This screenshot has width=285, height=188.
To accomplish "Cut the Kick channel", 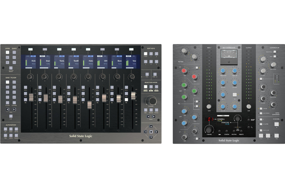I will 25,94.
